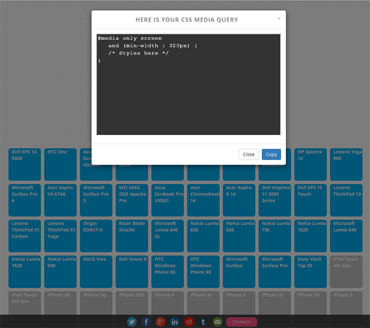Click the Twitter share icon
The width and height of the screenshot is (370, 328).
pos(132,322)
